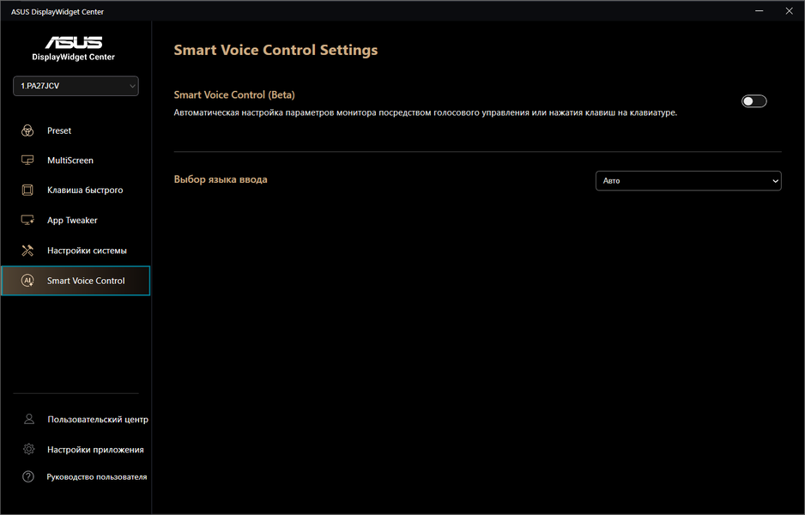The width and height of the screenshot is (805, 515).
Task: Click the Клавиша быстрого shortcut icon
Action: (27, 191)
